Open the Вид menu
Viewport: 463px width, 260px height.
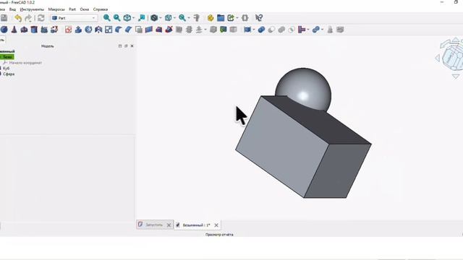(x=12, y=9)
